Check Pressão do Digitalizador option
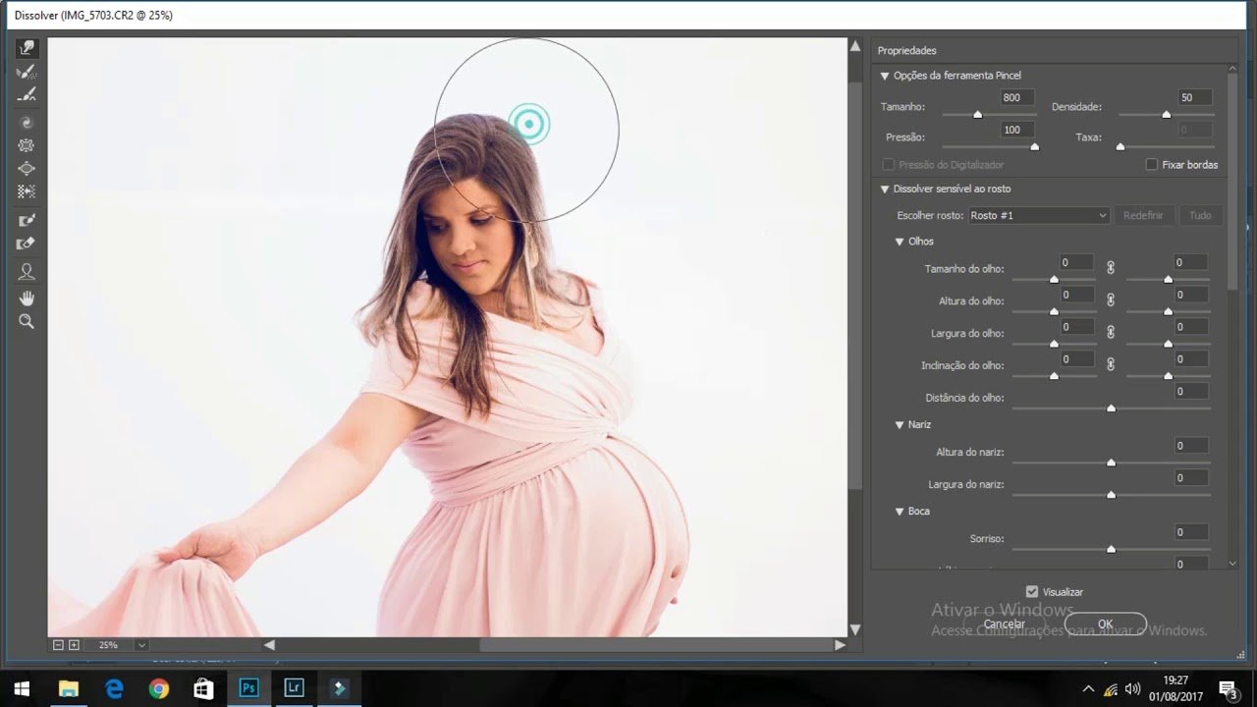This screenshot has height=707, width=1257. tap(889, 165)
